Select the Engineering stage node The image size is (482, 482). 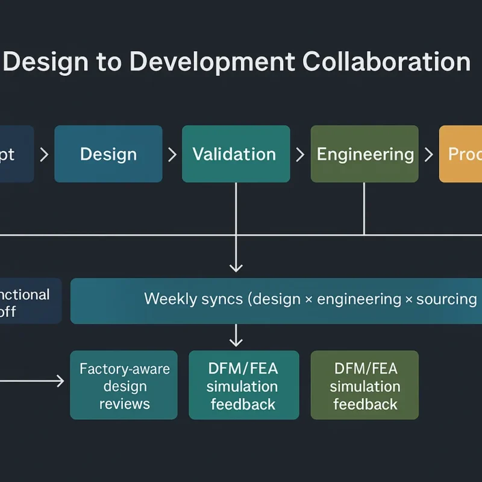tap(364, 154)
